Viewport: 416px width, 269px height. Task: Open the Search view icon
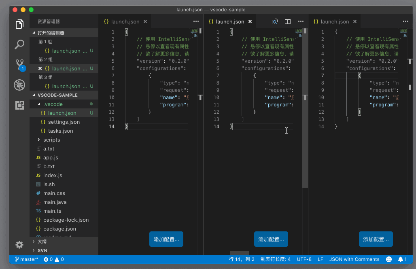tap(19, 44)
